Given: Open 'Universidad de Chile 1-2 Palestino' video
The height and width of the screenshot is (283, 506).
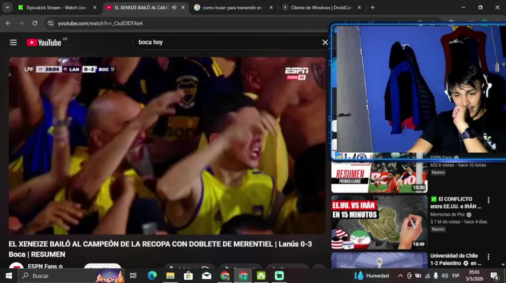Looking at the screenshot, I should click(456, 259).
